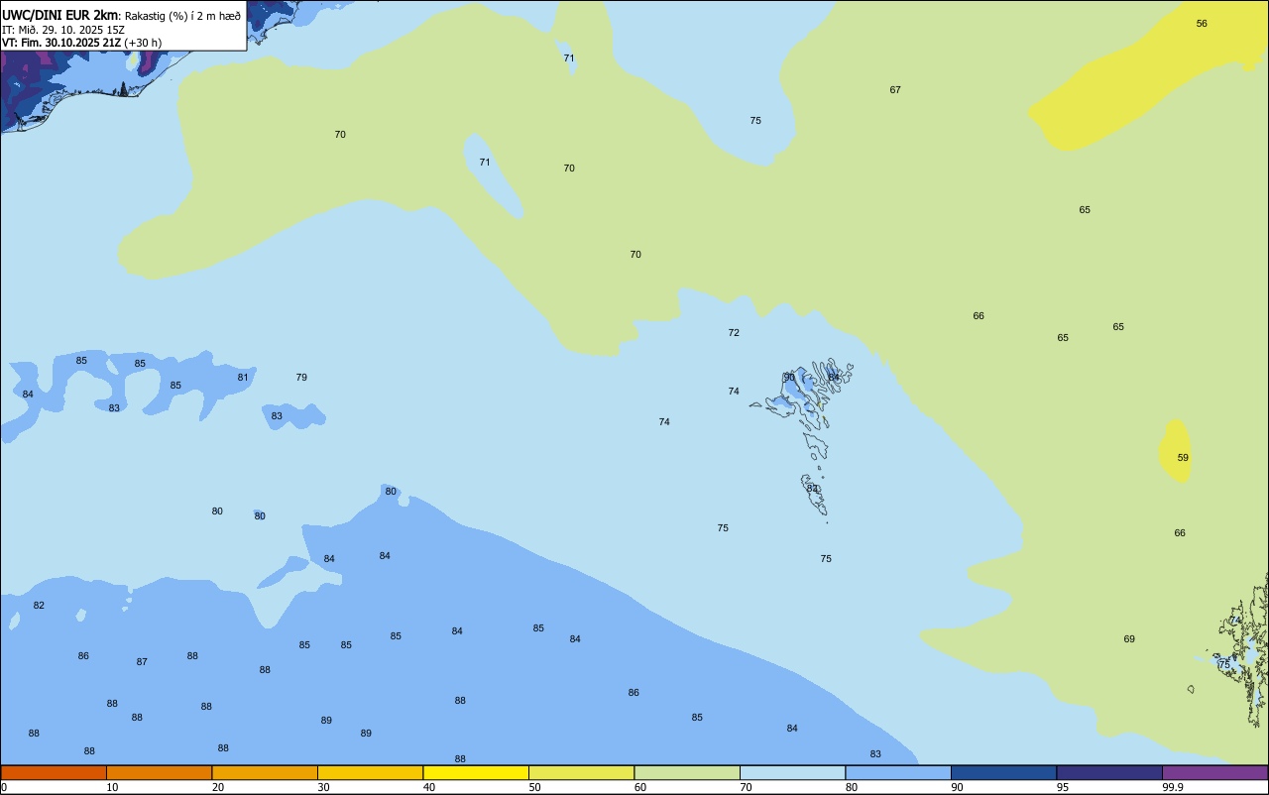
Task: Choose the 30–40 golden legend swatch
Action: tap(370, 772)
